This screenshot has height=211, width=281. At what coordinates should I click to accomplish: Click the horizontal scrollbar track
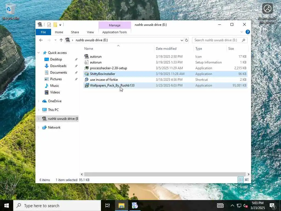[x=165, y=174]
